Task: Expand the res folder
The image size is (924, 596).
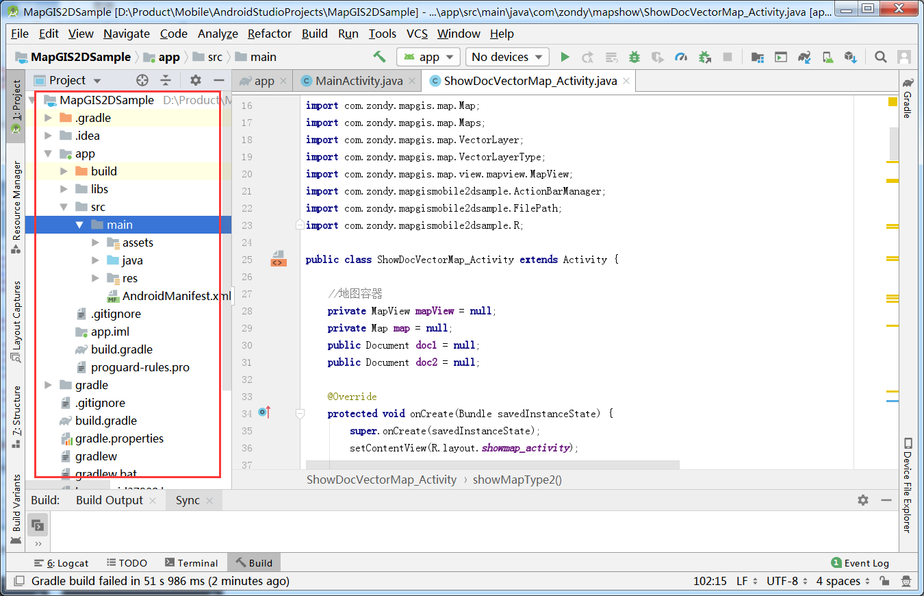Action: pyautogui.click(x=95, y=278)
